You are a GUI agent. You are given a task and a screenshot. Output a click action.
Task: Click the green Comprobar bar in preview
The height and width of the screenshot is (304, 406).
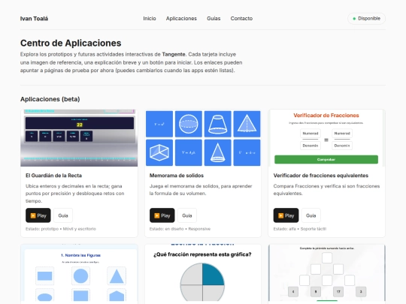pos(326,159)
